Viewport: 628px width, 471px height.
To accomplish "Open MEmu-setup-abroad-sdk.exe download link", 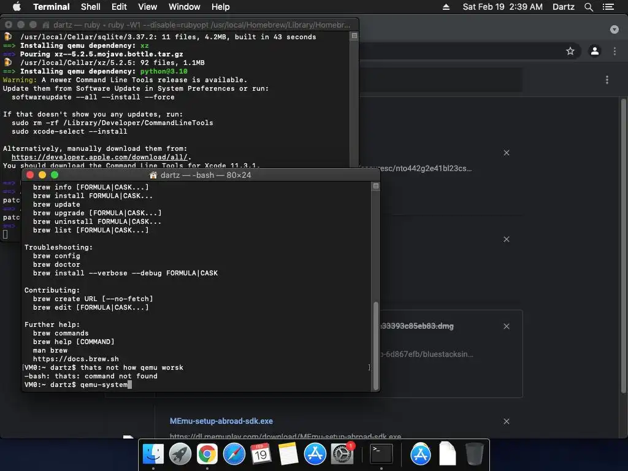I will tap(221, 421).
